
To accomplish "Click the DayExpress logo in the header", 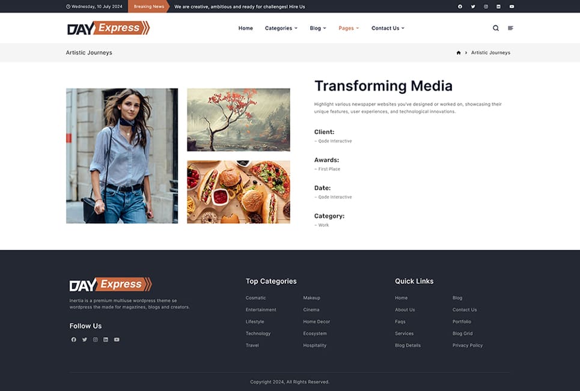I will (x=108, y=28).
